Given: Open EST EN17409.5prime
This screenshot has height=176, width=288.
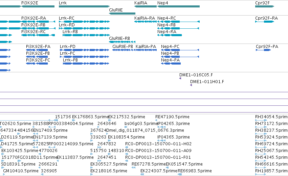Looking at the screenshot, I should [50, 130].
